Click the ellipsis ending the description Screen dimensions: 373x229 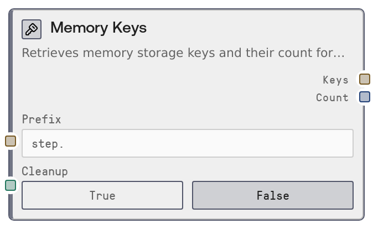coord(339,55)
